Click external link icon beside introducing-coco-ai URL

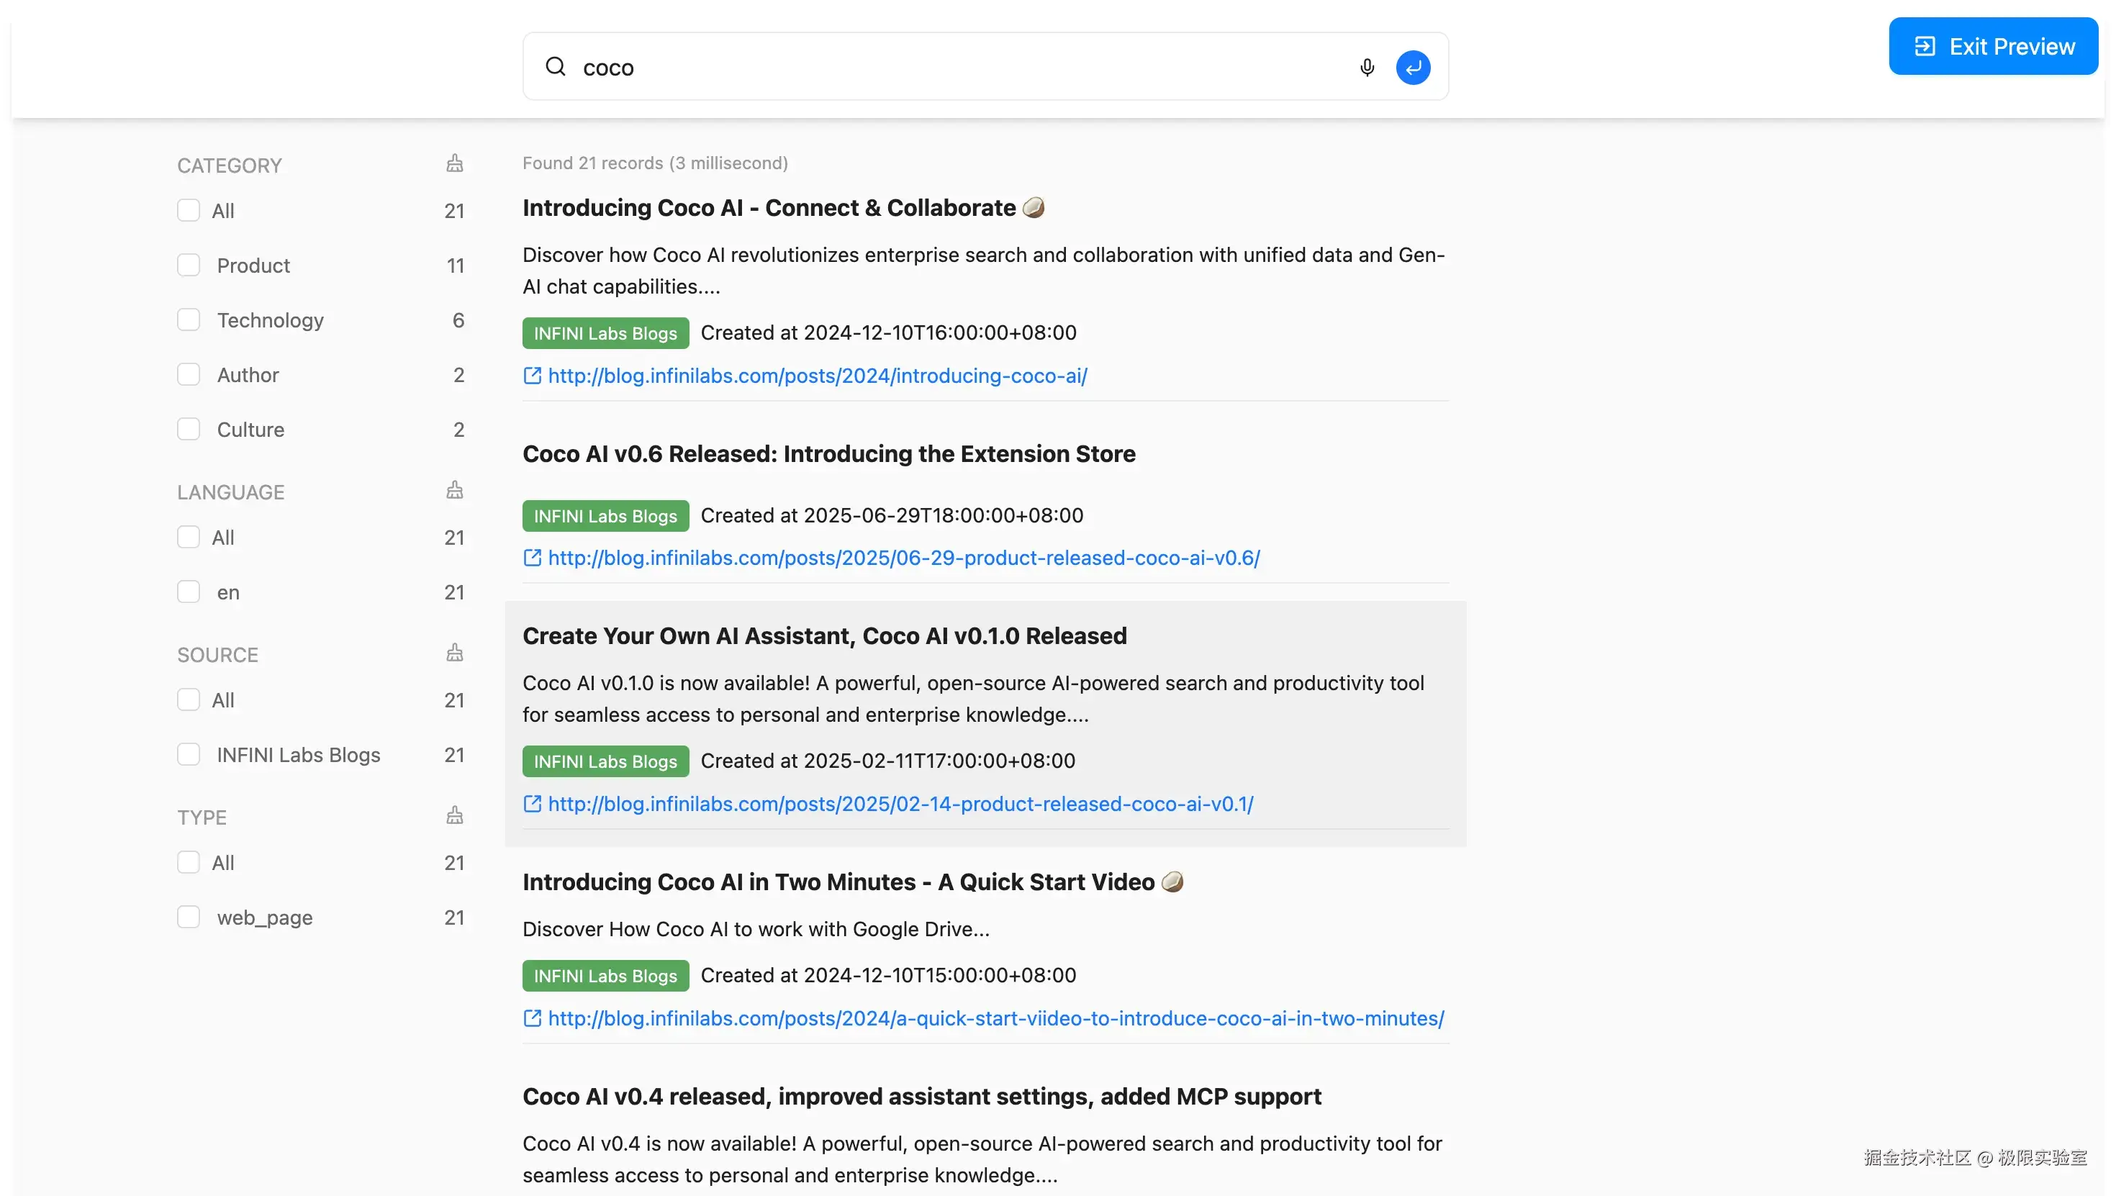(x=533, y=376)
